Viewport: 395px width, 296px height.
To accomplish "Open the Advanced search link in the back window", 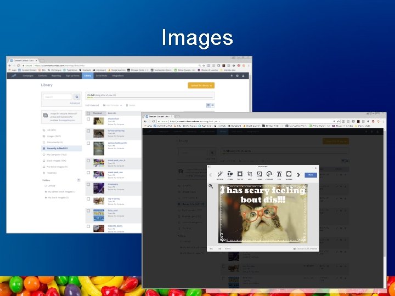I will pyautogui.click(x=75, y=103).
